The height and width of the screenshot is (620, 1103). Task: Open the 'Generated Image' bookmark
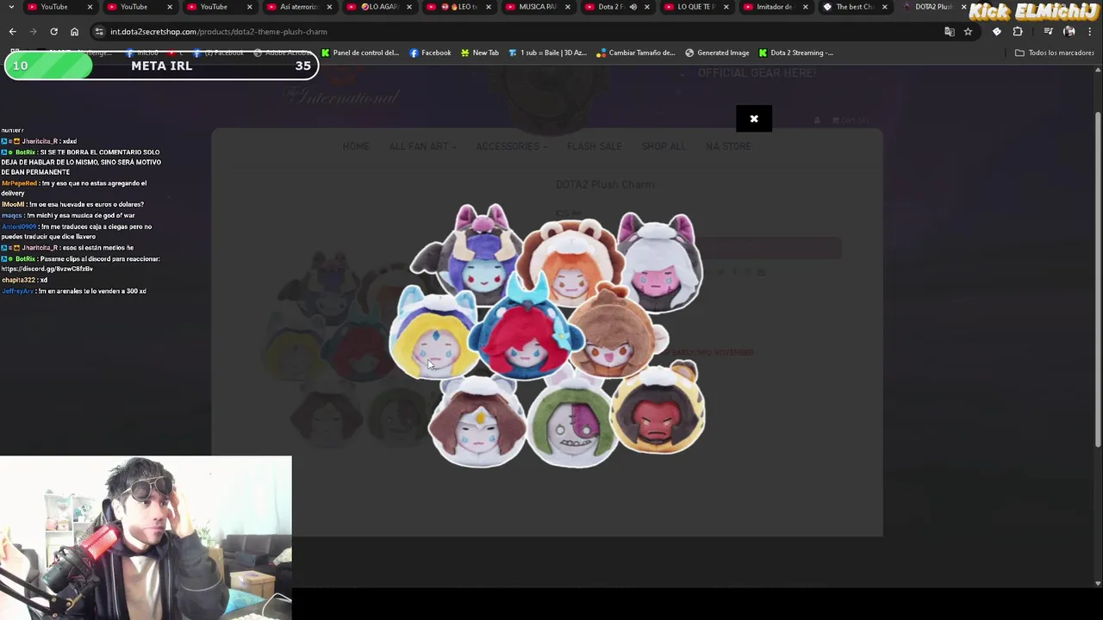[x=717, y=53]
